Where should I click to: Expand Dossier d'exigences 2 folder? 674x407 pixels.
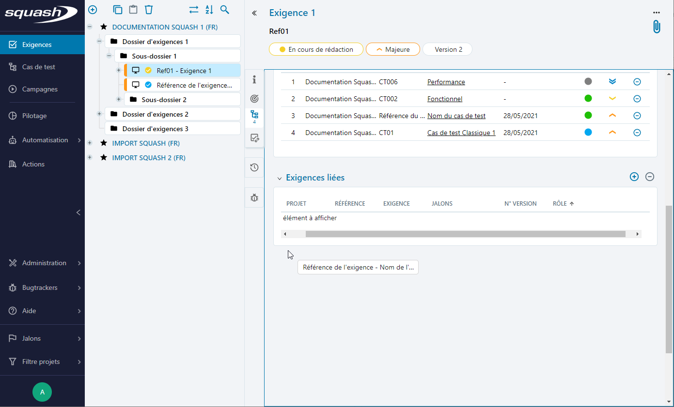click(99, 114)
